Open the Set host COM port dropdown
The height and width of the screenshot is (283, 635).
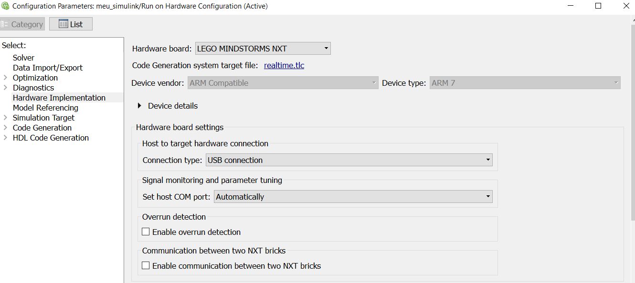pos(353,197)
